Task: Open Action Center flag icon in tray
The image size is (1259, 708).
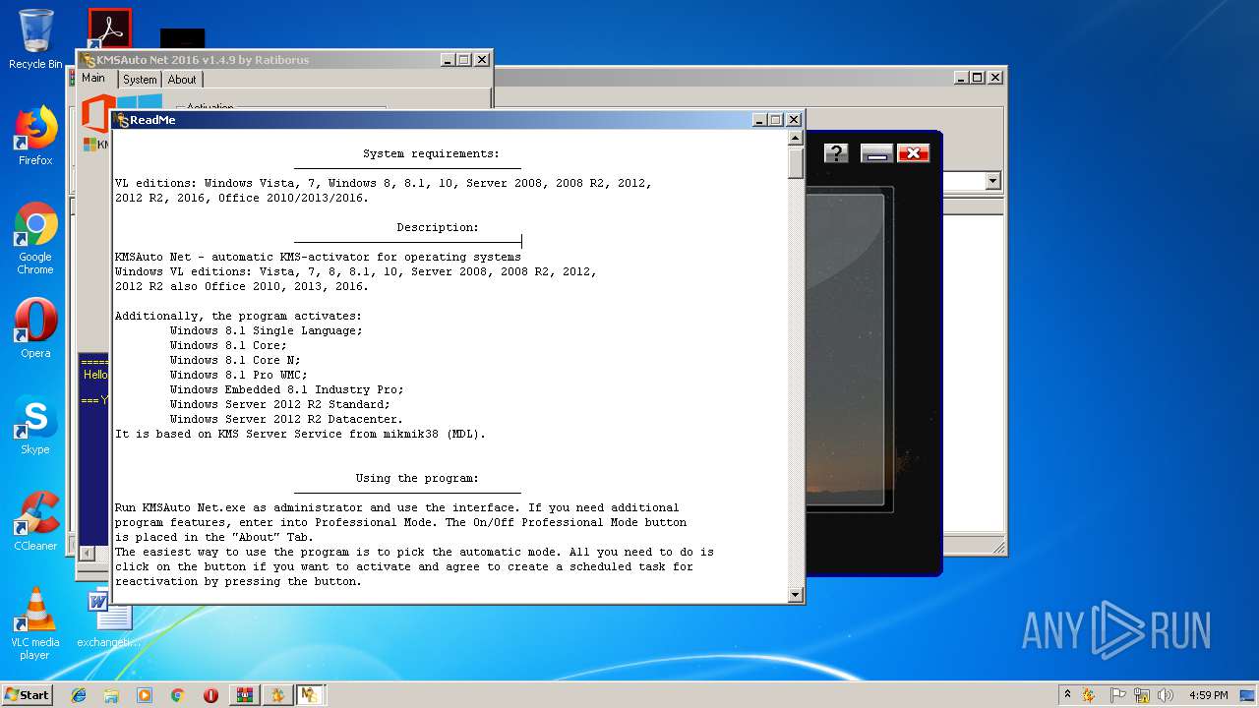Action: pyautogui.click(x=1118, y=695)
